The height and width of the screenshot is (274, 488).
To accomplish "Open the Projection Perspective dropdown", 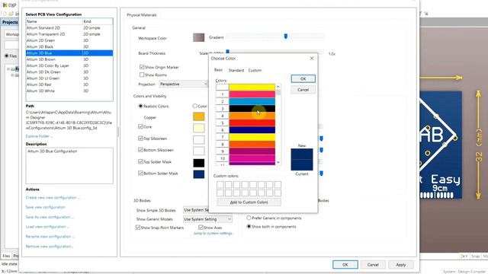I will [x=183, y=84].
